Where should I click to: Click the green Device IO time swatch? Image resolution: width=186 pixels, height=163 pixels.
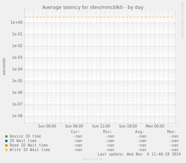pyautogui.click(x=6, y=136)
